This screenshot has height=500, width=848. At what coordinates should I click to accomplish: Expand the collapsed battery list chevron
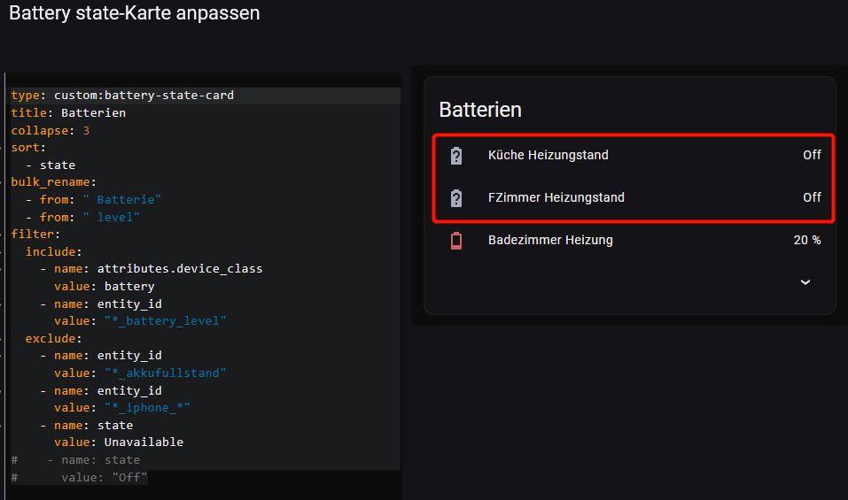click(x=805, y=282)
